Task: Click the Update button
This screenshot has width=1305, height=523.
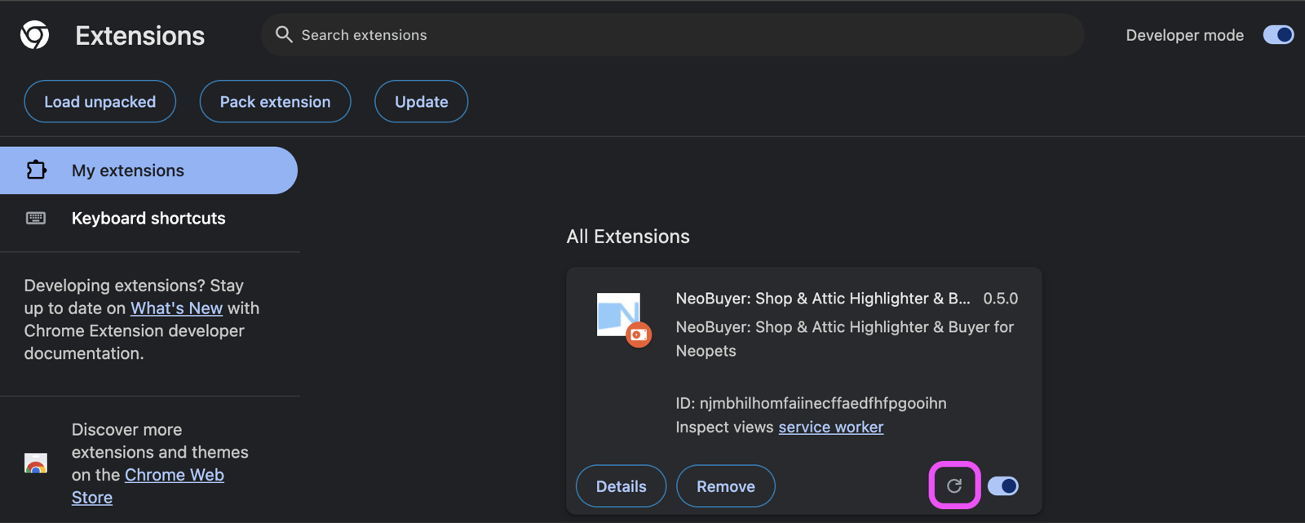Action: 422,102
